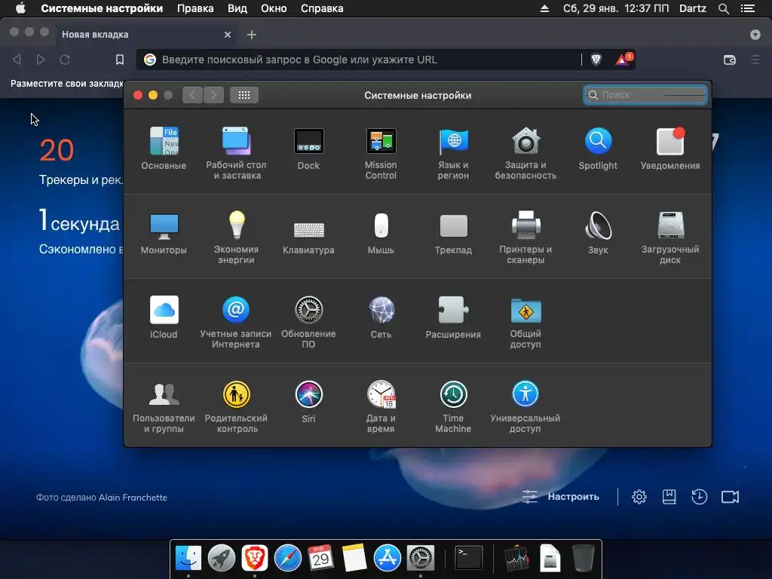Open Расширения pane

tap(453, 317)
